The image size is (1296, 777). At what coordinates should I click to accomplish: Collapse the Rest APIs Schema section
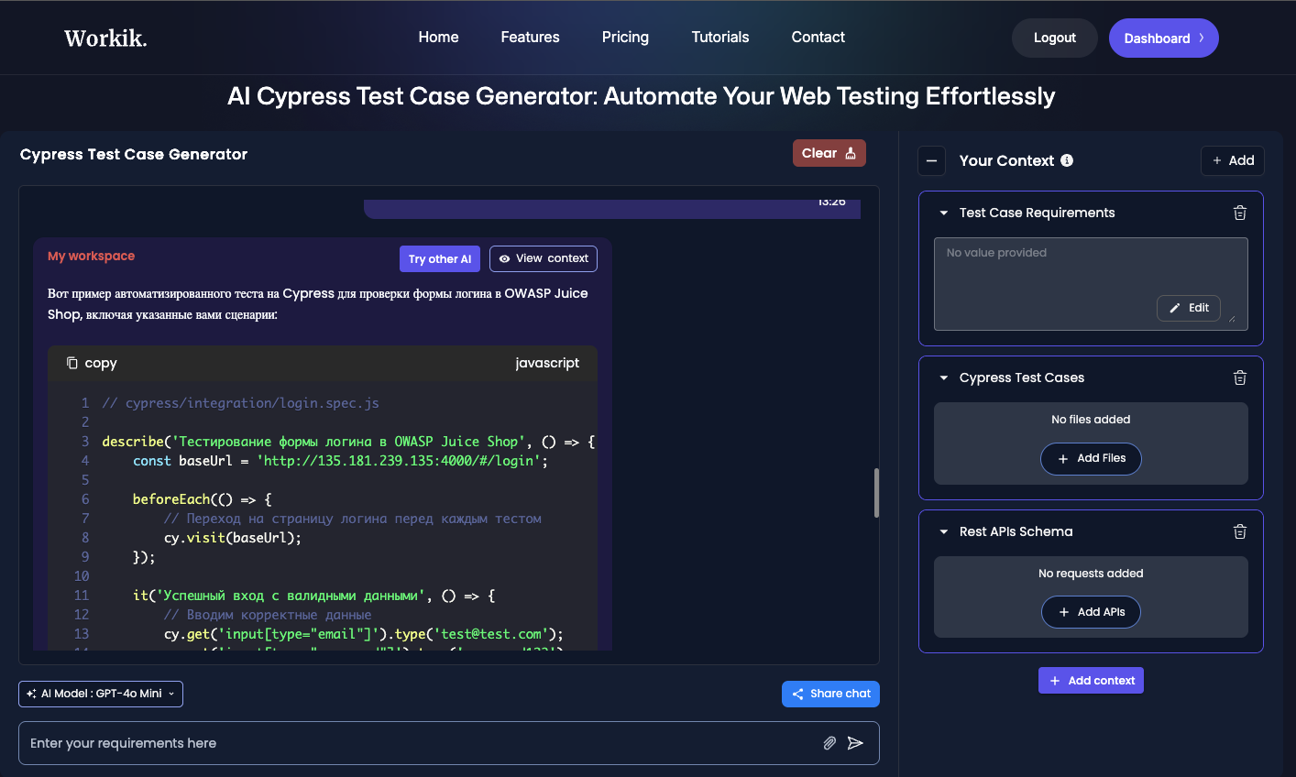coord(944,531)
